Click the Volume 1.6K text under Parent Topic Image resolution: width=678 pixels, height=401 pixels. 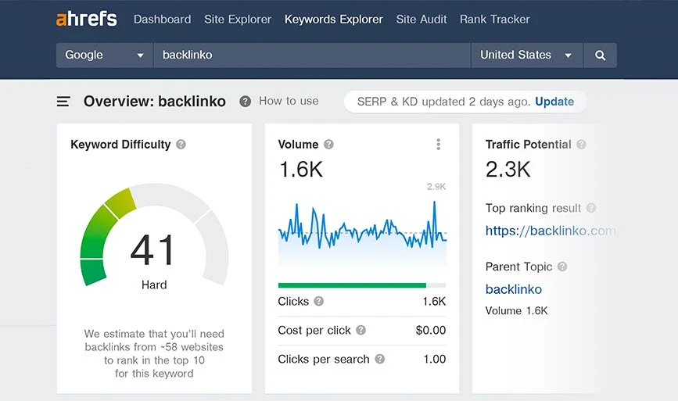pos(516,310)
